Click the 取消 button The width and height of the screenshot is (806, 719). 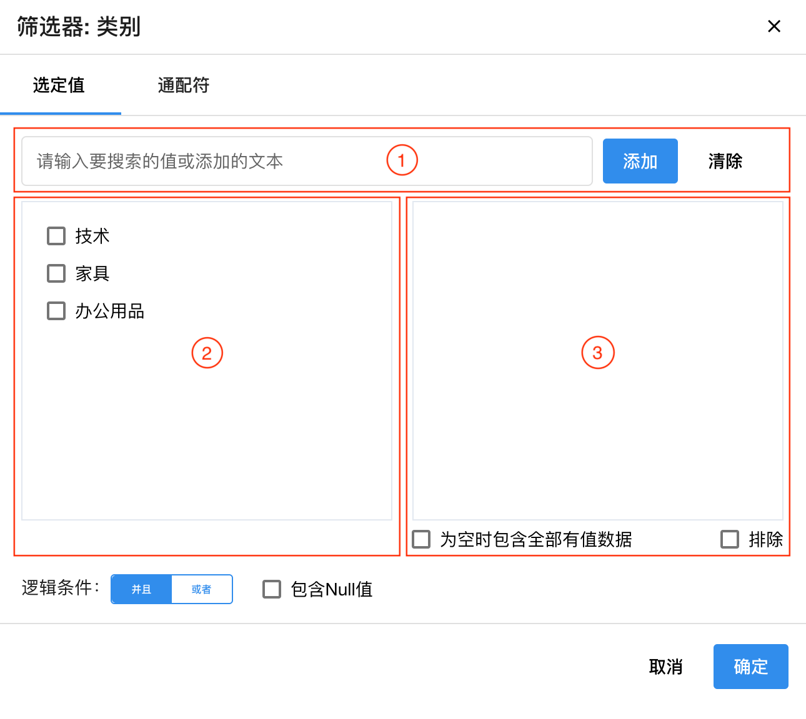(x=666, y=667)
